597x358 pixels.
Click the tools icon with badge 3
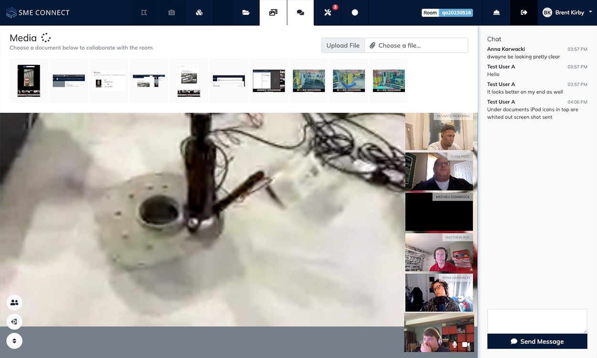pos(328,13)
